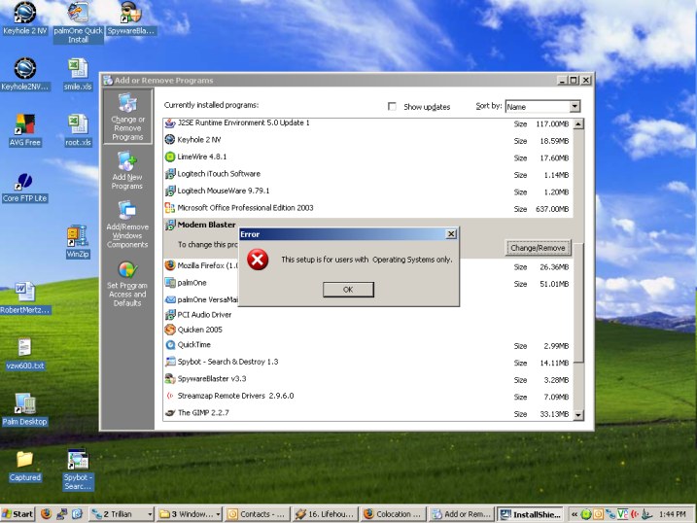Select SpywareBlaster v3.3 list entry

pos(368,379)
